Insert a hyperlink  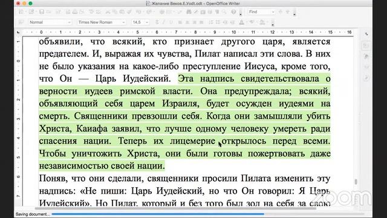pos(162,12)
